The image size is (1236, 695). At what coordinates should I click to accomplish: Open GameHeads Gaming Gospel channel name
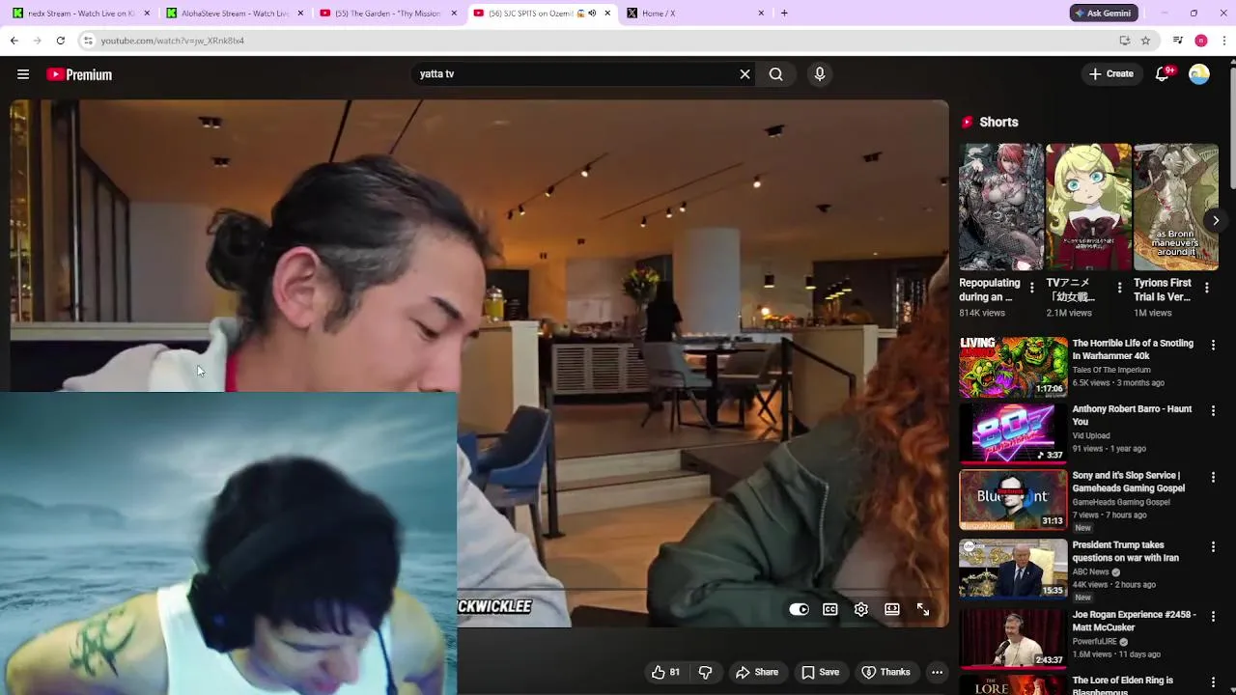1121,502
